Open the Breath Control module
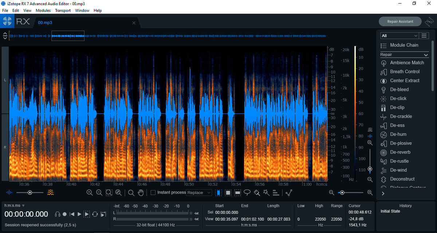The height and width of the screenshot is (233, 437). (x=400, y=72)
